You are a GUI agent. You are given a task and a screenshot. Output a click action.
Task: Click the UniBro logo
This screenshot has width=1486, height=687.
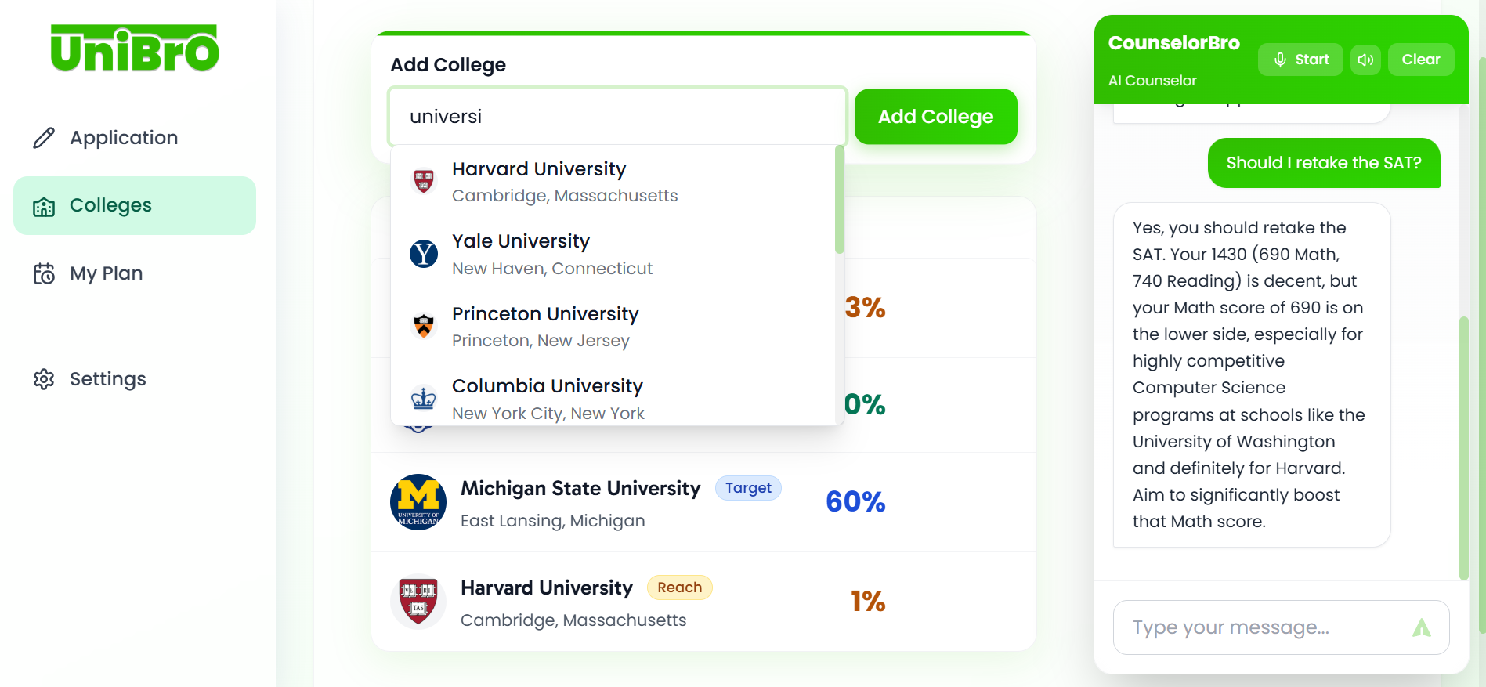click(x=135, y=49)
